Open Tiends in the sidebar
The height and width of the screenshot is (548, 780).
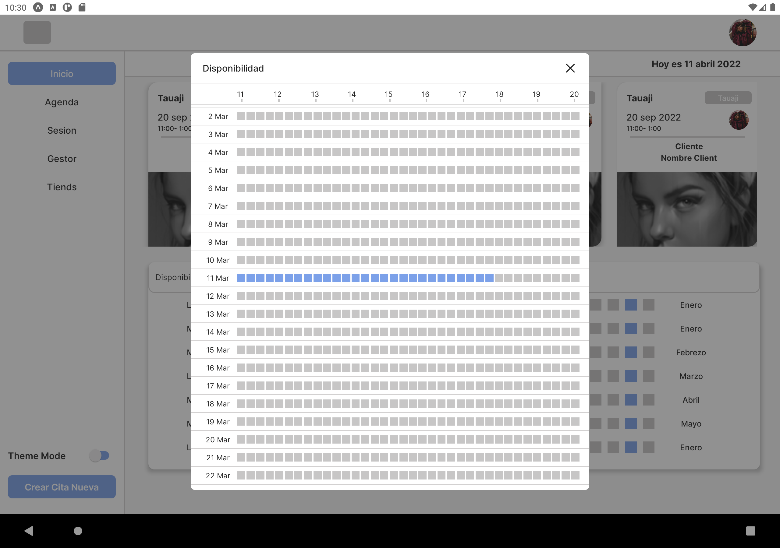(62, 187)
